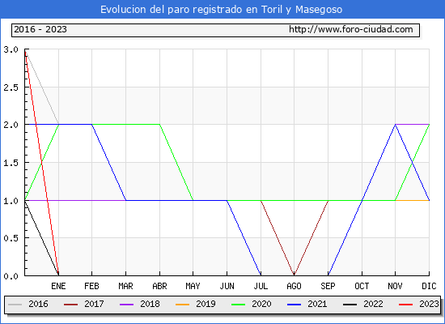Click the legend label '2020'
This screenshot has width=445, height=324.
click(261, 304)
